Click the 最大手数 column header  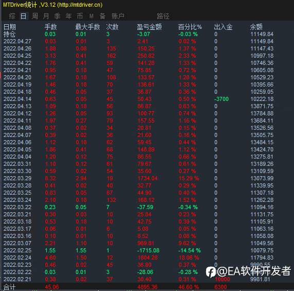click(87, 27)
